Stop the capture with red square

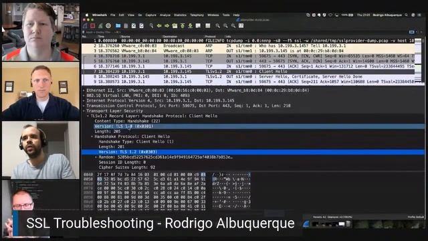pos(93,25)
